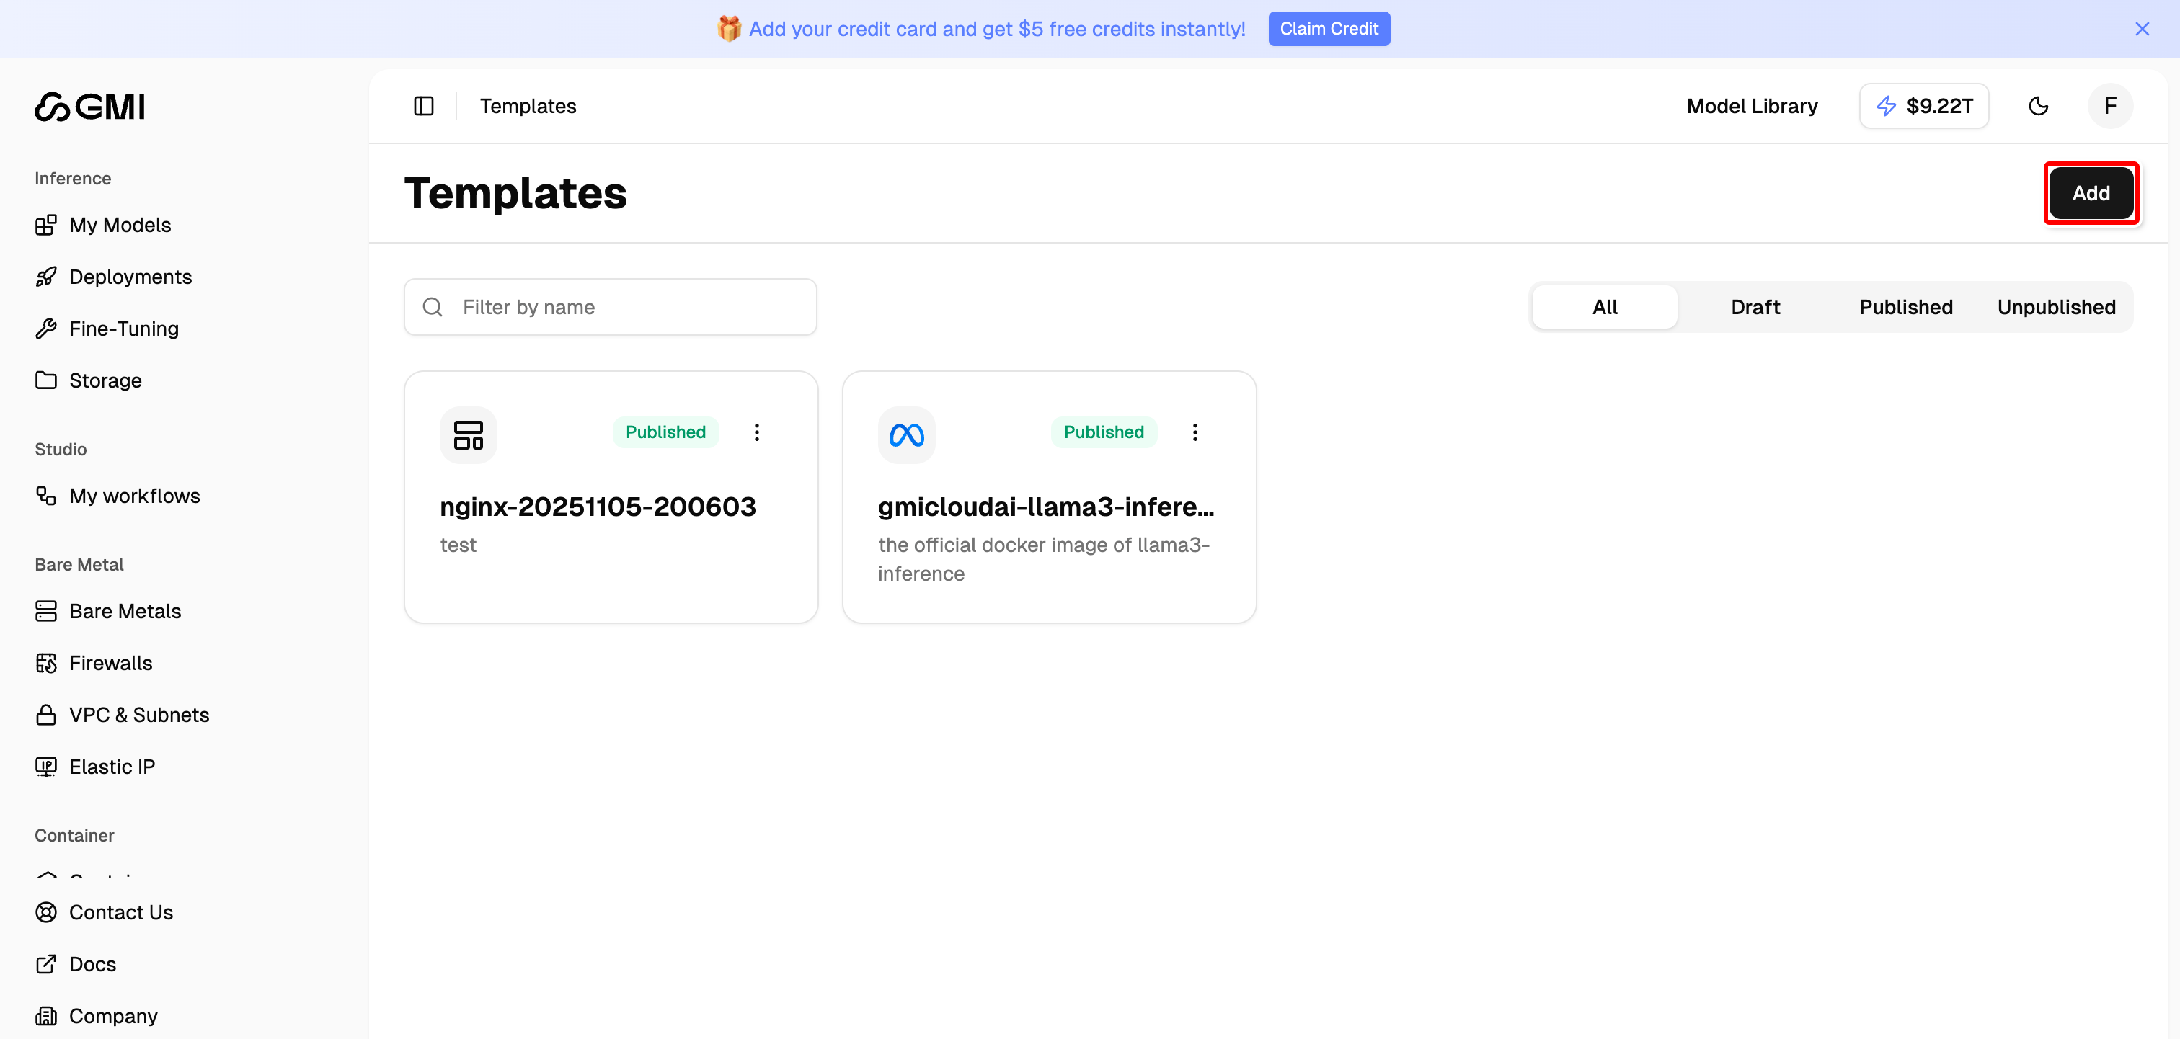Select the Unpublished filter tab

point(2055,307)
